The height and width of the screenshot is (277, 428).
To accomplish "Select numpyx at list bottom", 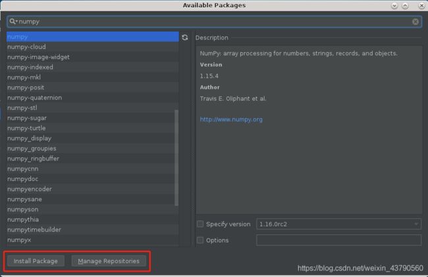I will (93, 240).
